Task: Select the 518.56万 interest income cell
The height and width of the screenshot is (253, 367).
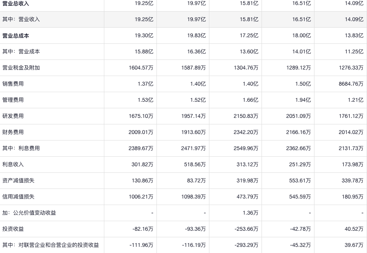Action: point(195,164)
